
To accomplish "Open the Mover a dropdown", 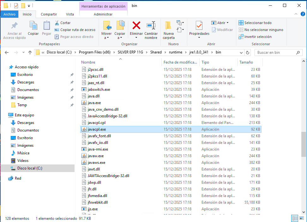I will pos(106,30).
